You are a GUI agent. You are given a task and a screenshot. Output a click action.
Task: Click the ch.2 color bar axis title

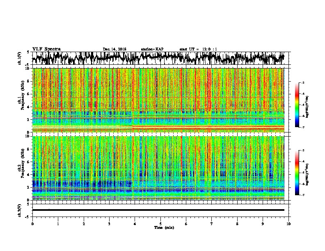pos(307,174)
